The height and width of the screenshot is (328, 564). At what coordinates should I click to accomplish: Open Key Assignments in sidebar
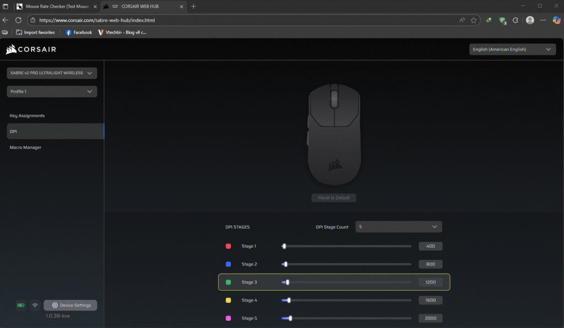(27, 116)
